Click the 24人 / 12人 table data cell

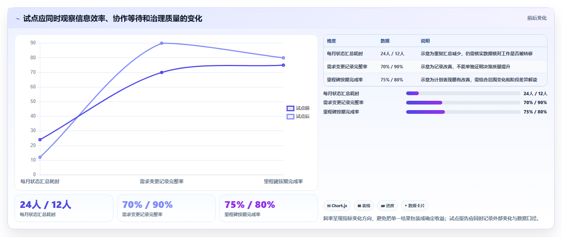click(392, 54)
